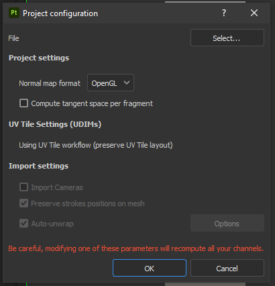Click the red recompute channels warning text
This screenshot has height=286, width=275.
coord(136,248)
